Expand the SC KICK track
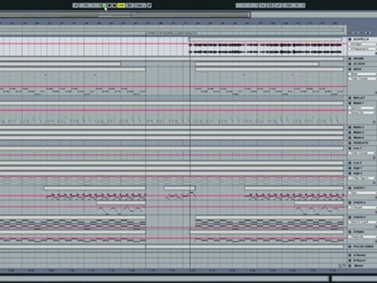 click(x=350, y=64)
